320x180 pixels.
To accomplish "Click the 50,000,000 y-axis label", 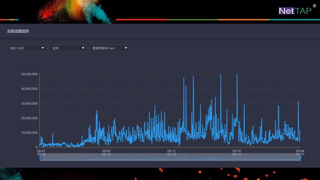I will click(x=29, y=74).
